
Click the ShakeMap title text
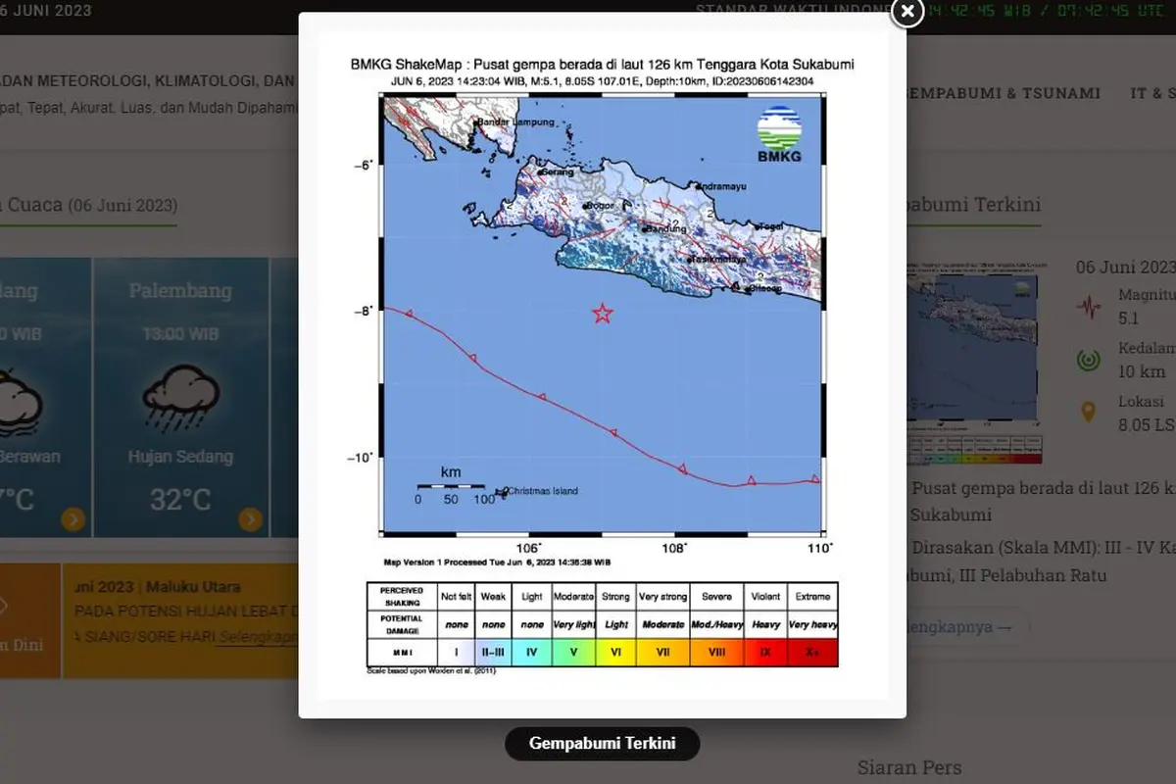tap(602, 64)
